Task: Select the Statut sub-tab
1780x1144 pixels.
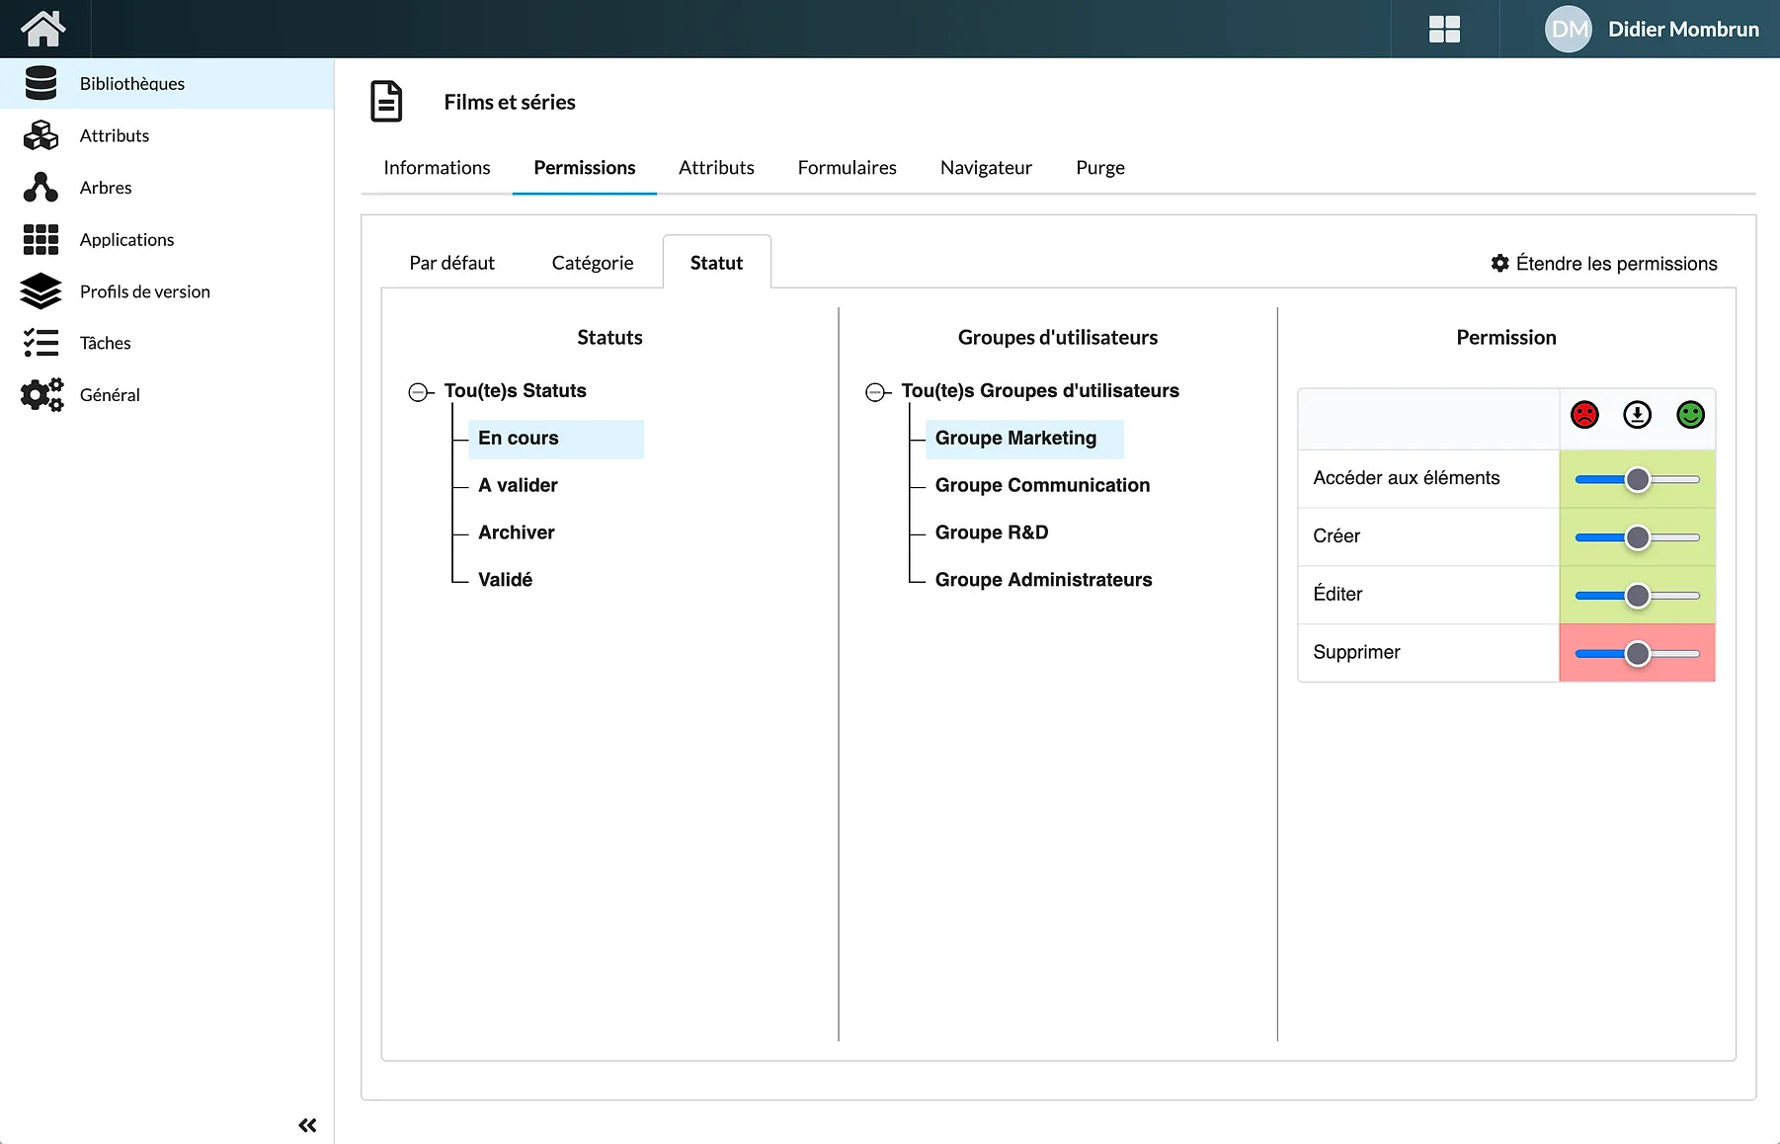Action: point(716,263)
